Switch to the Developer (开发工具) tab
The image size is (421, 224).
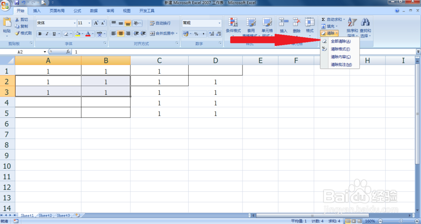pos(147,11)
